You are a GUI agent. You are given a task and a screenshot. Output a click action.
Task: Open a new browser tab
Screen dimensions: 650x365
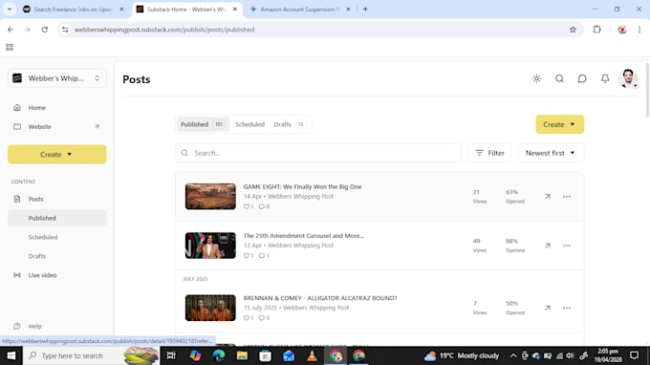click(365, 10)
